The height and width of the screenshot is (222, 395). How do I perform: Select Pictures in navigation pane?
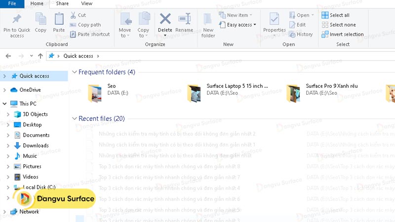32,166
